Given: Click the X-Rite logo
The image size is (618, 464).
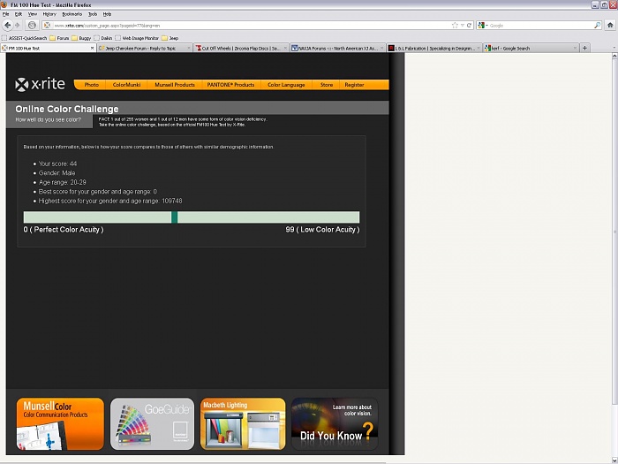Looking at the screenshot, I should (x=40, y=84).
